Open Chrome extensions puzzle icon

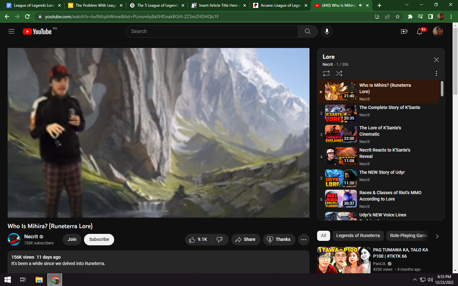pos(410,17)
